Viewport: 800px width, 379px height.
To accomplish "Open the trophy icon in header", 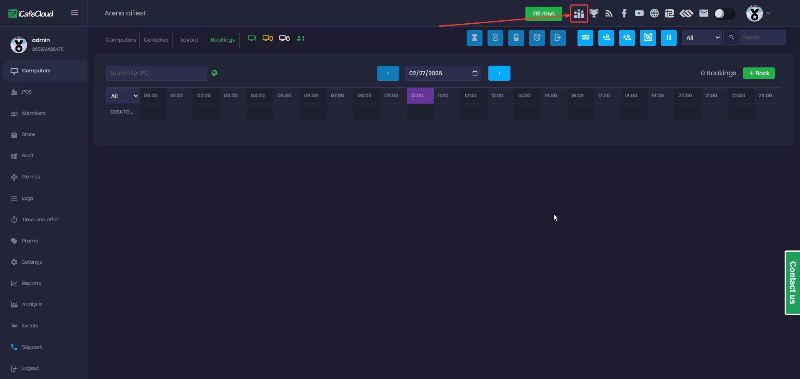I will pos(594,13).
